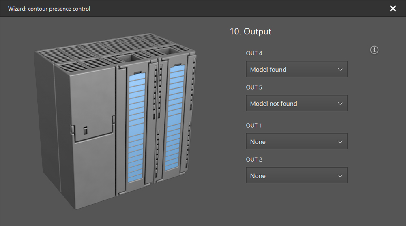Click the '10. Output' step heading

[250, 32]
